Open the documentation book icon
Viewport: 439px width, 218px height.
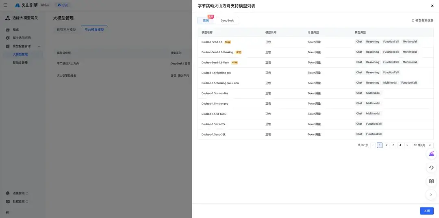[x=431, y=181]
